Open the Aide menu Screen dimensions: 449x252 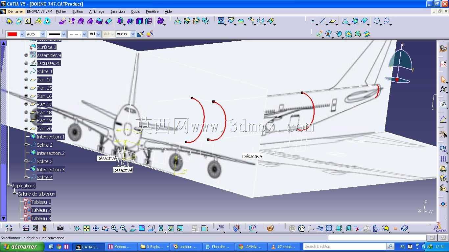click(168, 11)
